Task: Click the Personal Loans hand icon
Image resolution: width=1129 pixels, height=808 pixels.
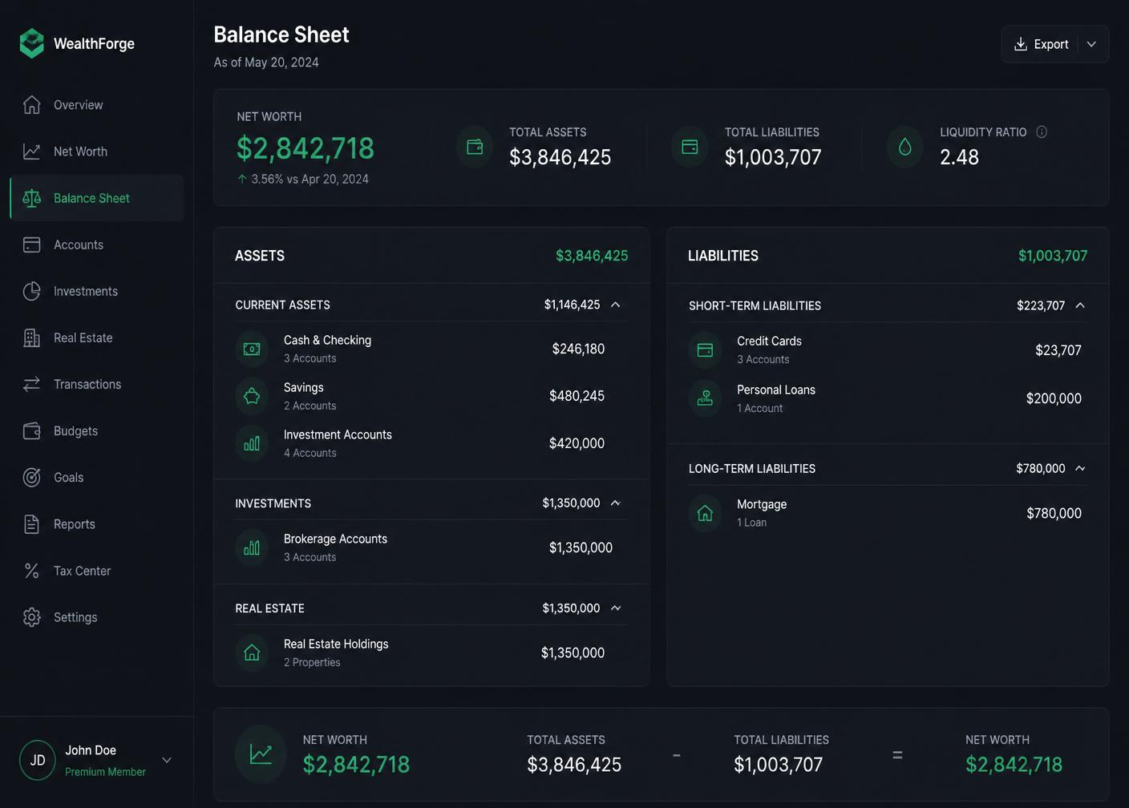Action: 705,398
